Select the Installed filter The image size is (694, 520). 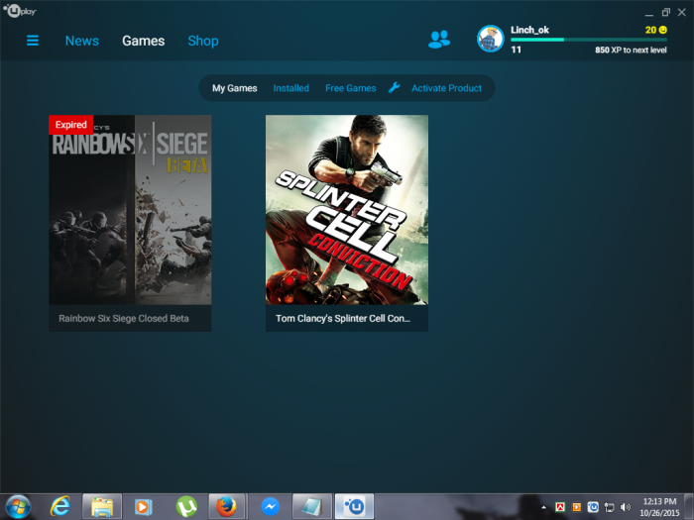290,88
